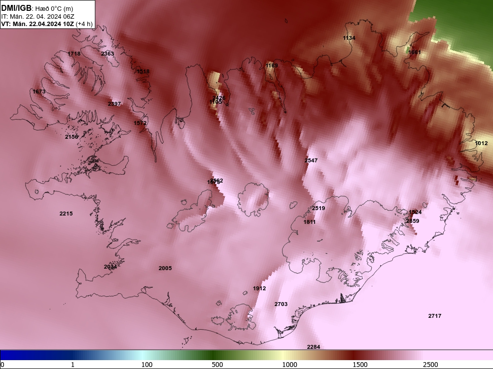493x369 pixels.
Task: Click the 1572 map label
Action: coord(140,123)
